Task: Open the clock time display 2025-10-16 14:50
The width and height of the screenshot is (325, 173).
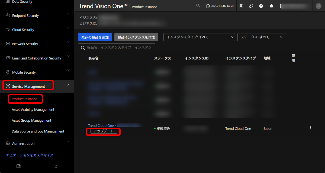Action: [220, 6]
